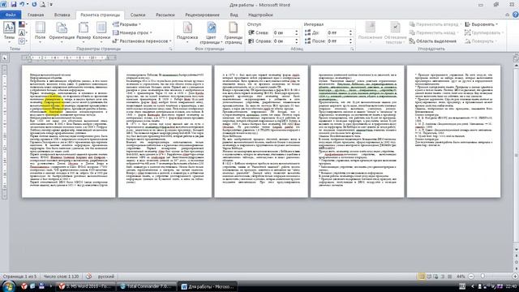Click the spell check status icon

(x=88, y=276)
